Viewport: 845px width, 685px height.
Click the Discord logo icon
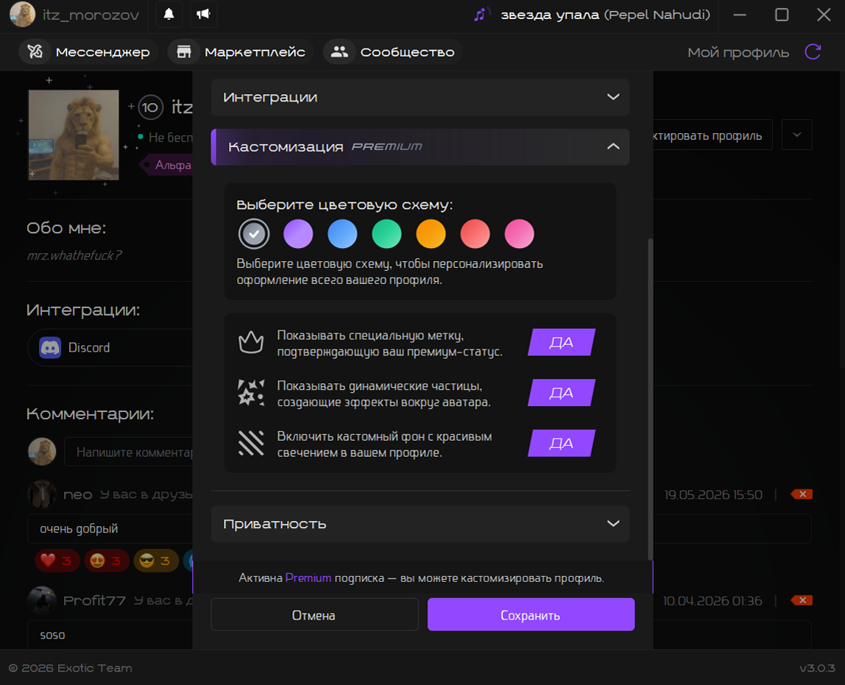(50, 348)
